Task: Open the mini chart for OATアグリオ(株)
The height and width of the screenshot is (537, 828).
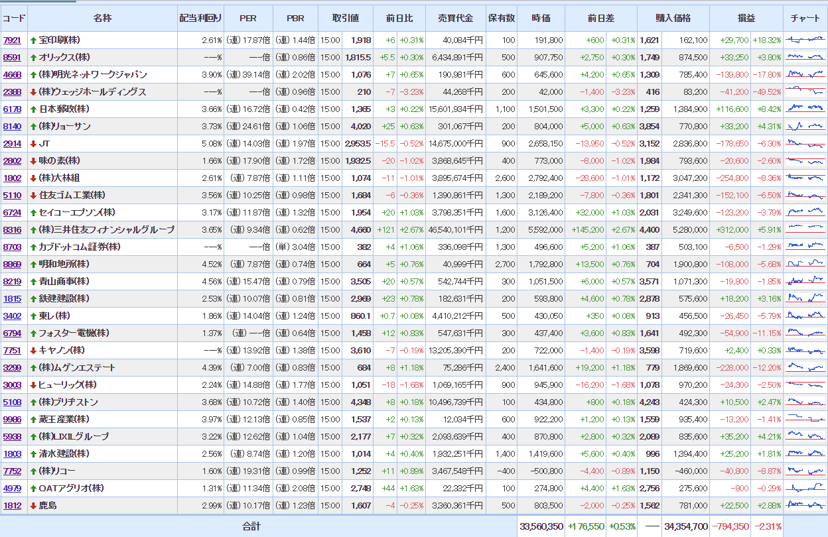Action: (805, 489)
